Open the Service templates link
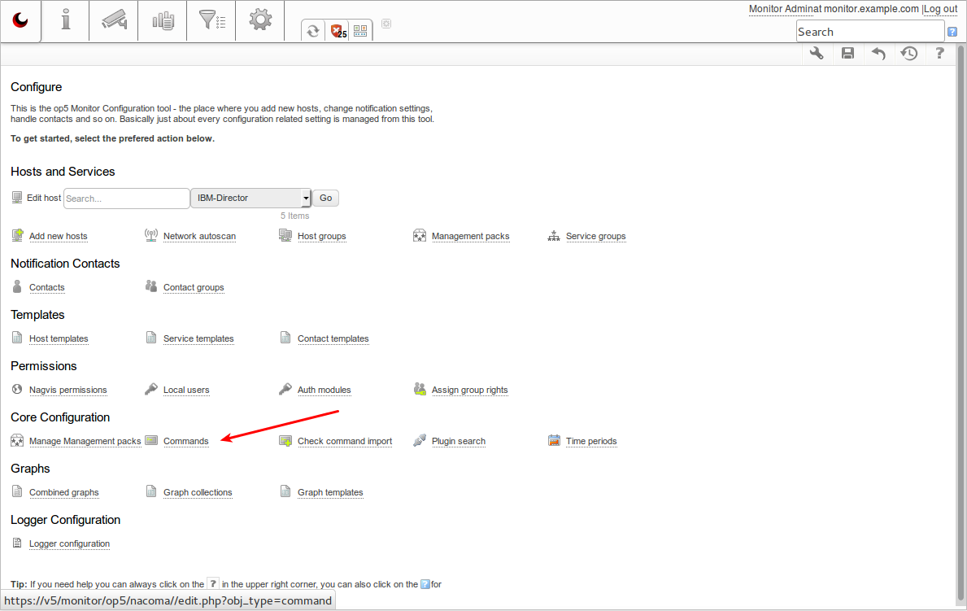967x611 pixels. tap(198, 338)
